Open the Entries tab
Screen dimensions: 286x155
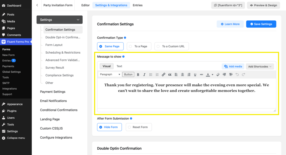click(x=137, y=5)
